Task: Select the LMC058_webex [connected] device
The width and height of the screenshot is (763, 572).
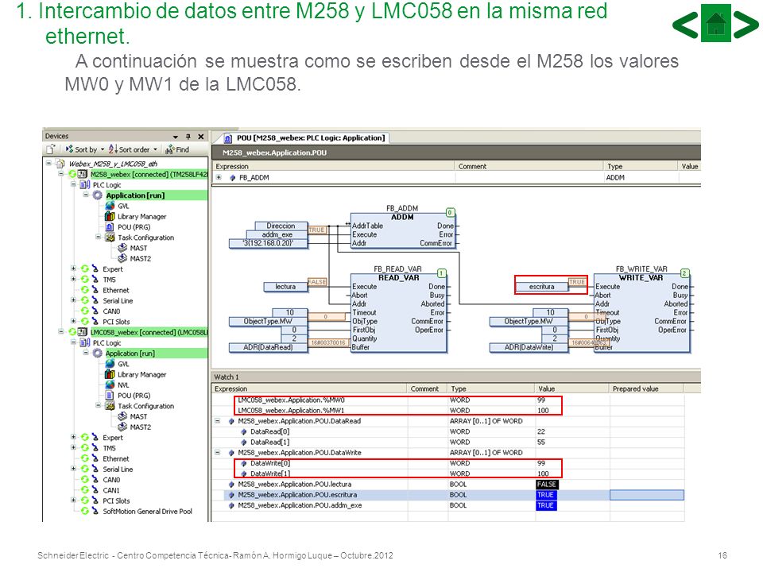Action: click(x=149, y=332)
